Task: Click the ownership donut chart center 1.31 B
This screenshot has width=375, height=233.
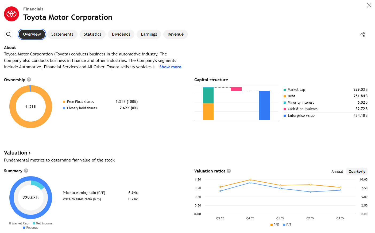Action: click(31, 107)
